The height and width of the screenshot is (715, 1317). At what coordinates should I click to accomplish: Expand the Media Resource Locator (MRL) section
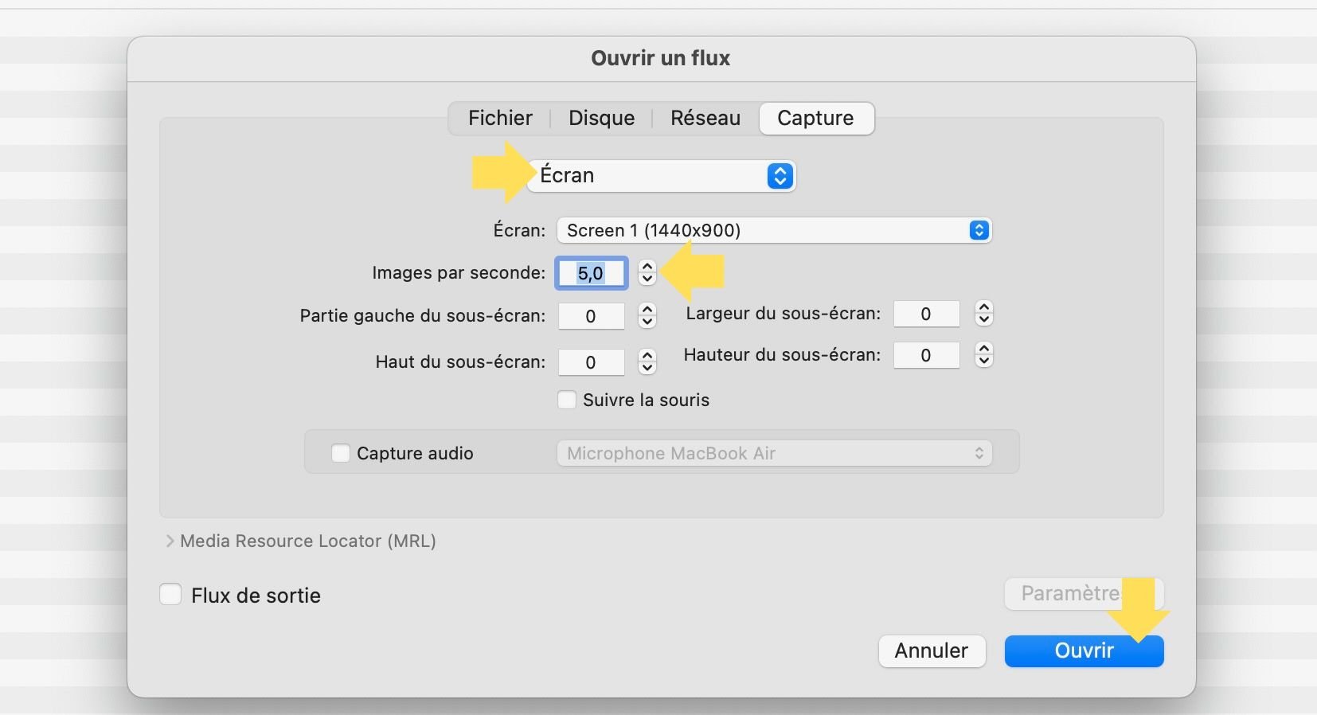pyautogui.click(x=170, y=541)
